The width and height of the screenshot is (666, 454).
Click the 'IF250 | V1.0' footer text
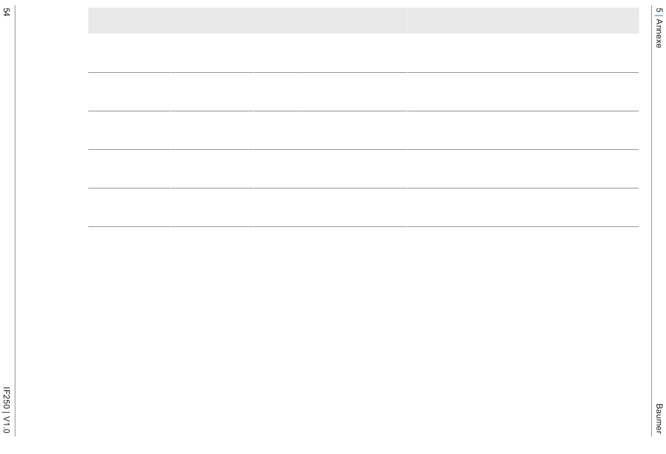tap(6, 411)
